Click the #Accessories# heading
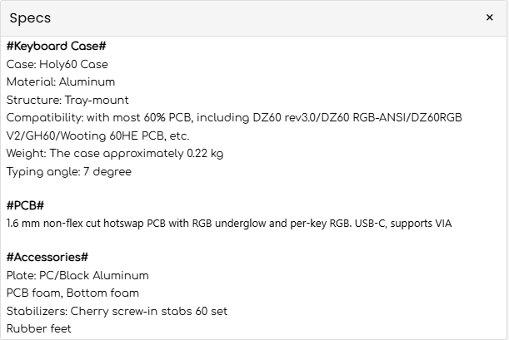Screen dimensions: 509x340 (x=47, y=257)
